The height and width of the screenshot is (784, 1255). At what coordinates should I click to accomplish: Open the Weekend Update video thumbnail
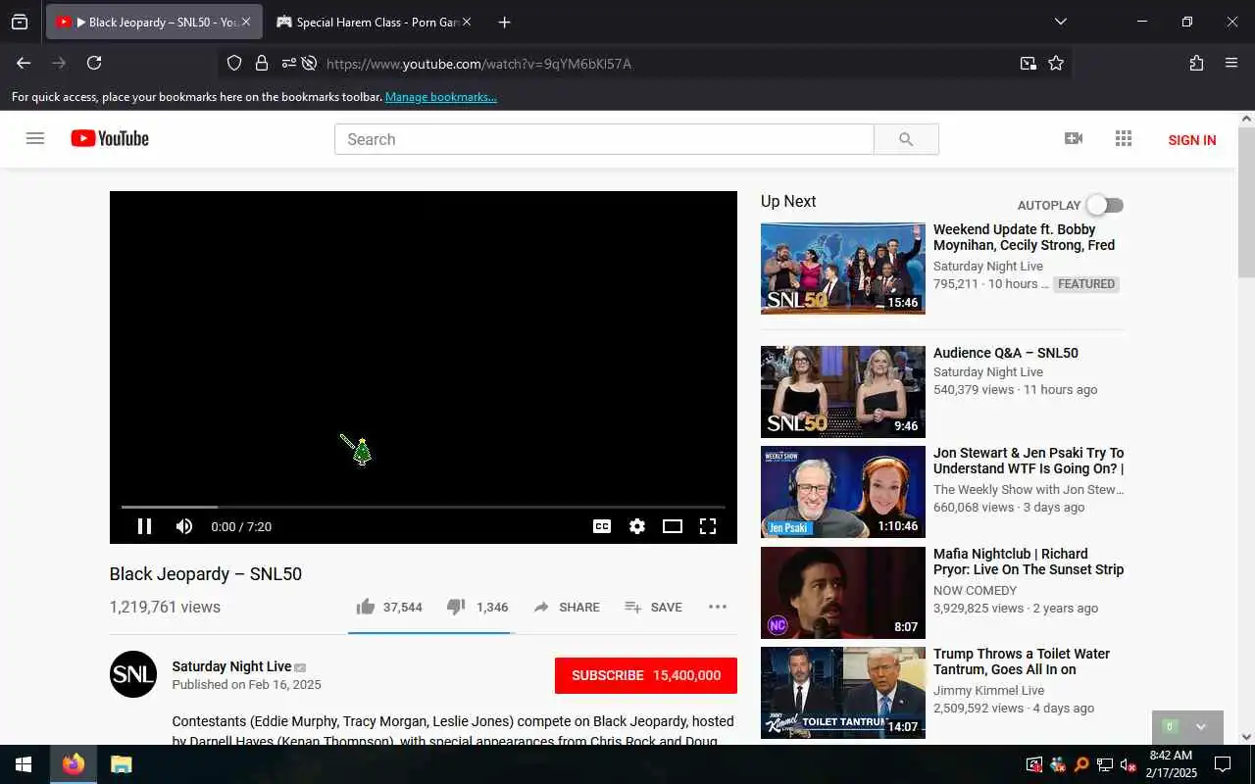[x=843, y=269]
